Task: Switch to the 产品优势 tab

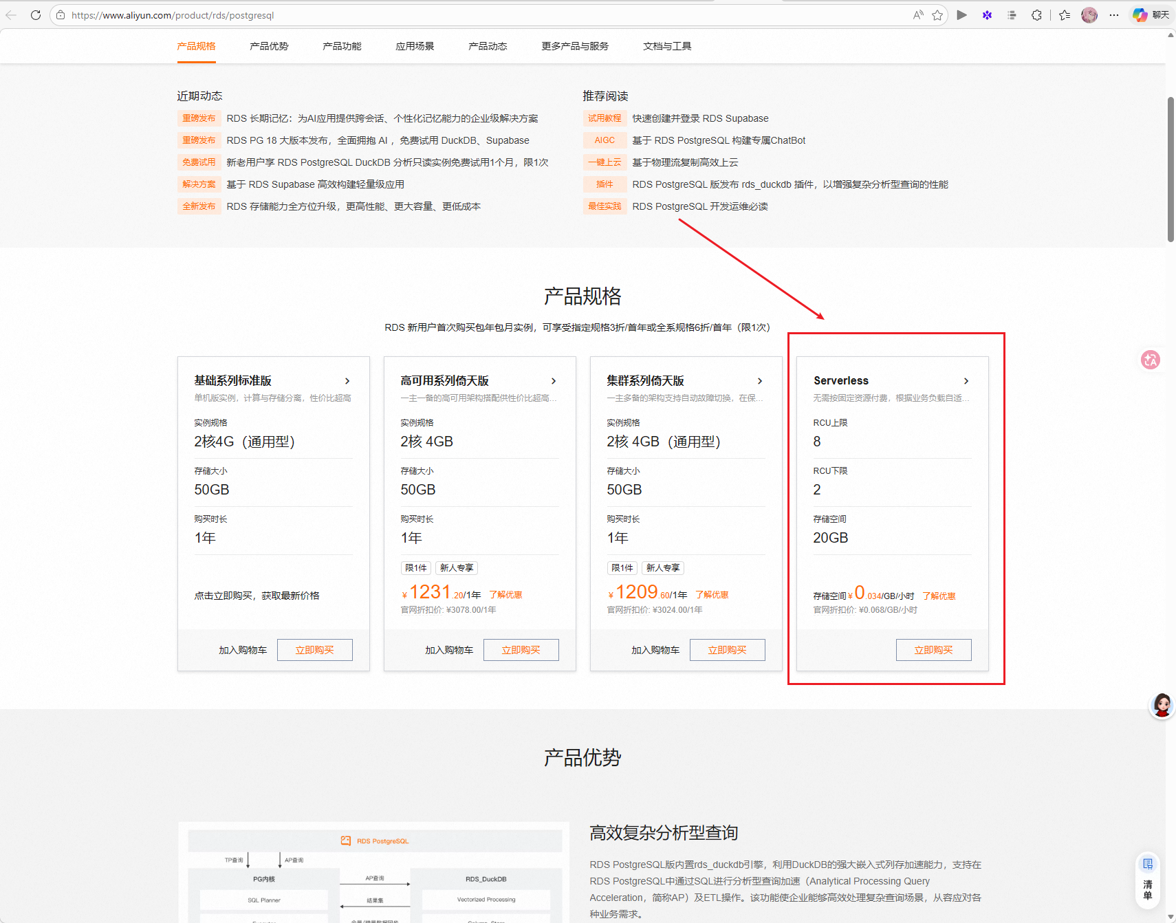Action: point(269,46)
